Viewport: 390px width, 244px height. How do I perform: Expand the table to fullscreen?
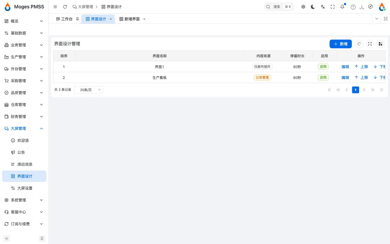(370, 44)
